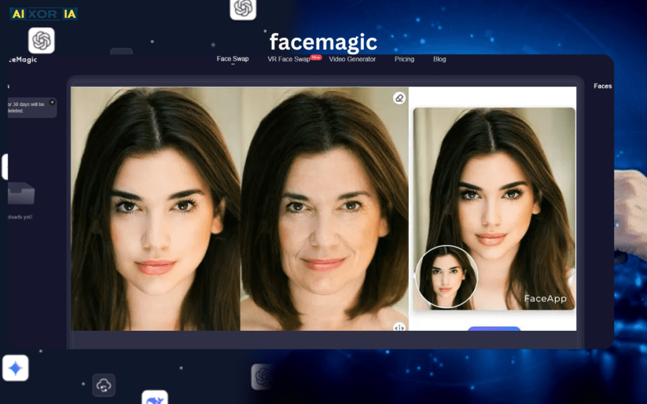Select the circular source face thumbnail

pyautogui.click(x=446, y=276)
